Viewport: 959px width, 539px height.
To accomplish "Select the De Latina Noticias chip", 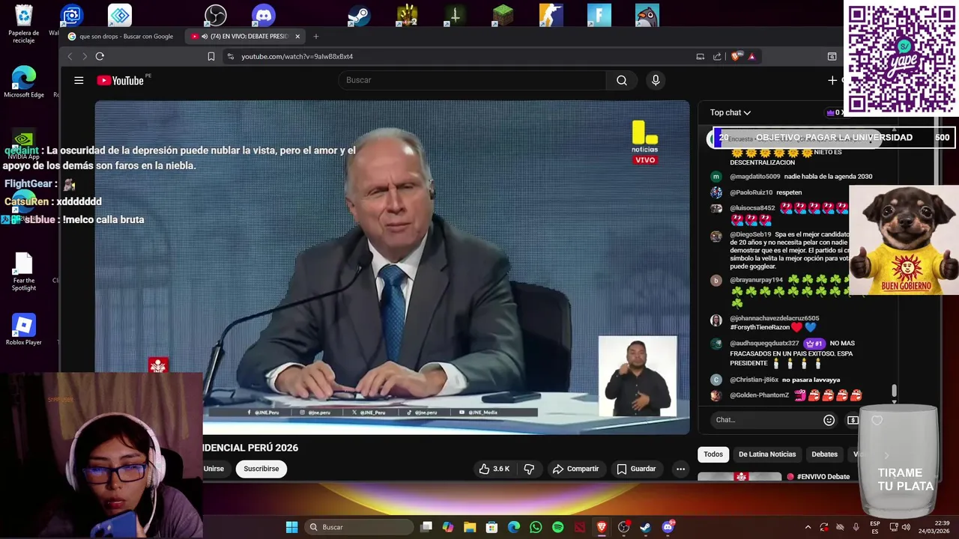I will click(x=767, y=454).
